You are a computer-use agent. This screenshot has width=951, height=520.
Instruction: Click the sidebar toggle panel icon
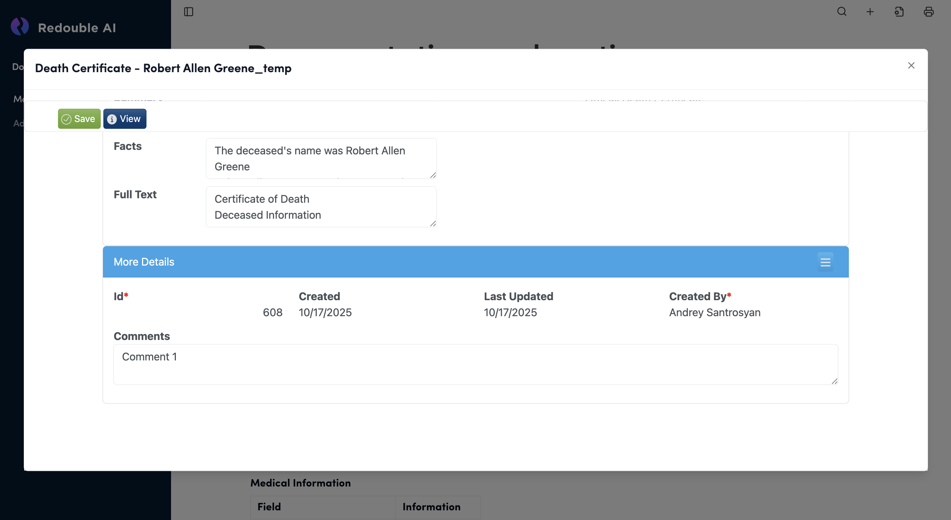pyautogui.click(x=188, y=12)
